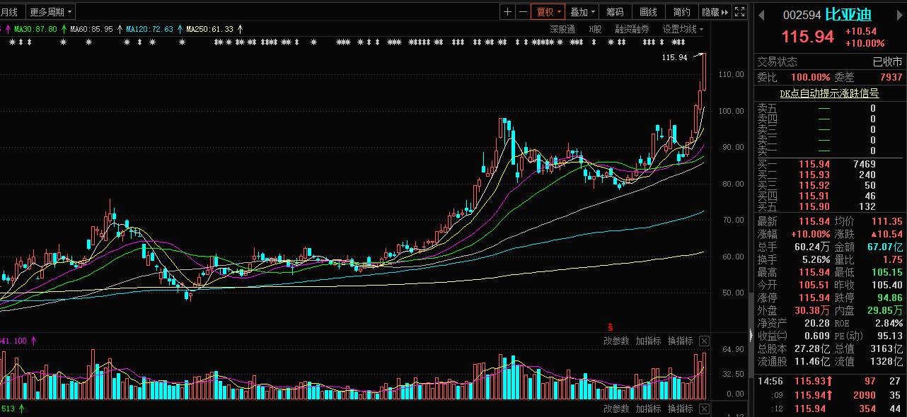Click the minus zoom-out chart icon
Image resolution: width=907 pixels, height=417 pixels.
(x=523, y=12)
